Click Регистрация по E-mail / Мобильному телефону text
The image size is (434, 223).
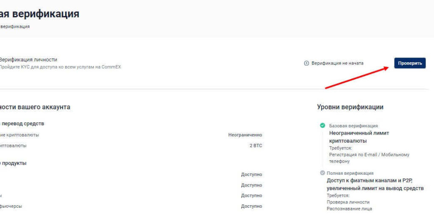coord(369,158)
